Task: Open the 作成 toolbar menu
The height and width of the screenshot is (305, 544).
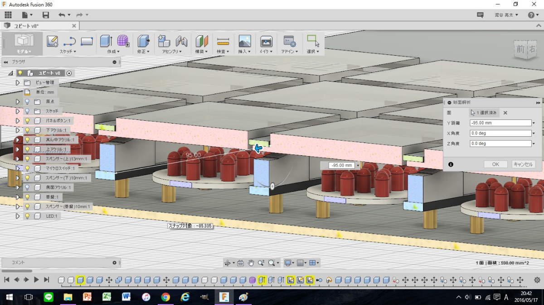Action: [113, 52]
